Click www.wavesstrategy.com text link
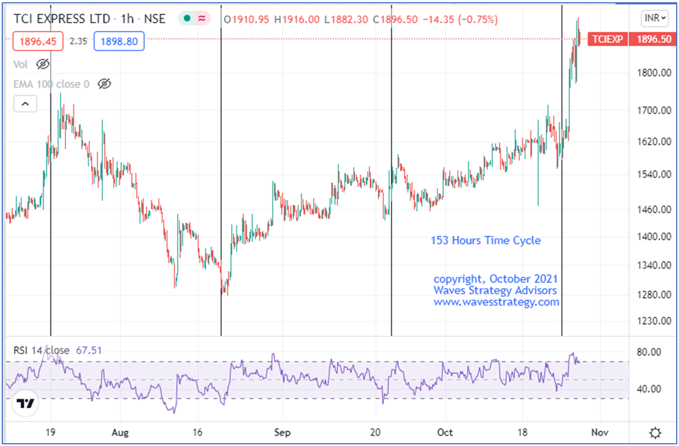 (496, 302)
